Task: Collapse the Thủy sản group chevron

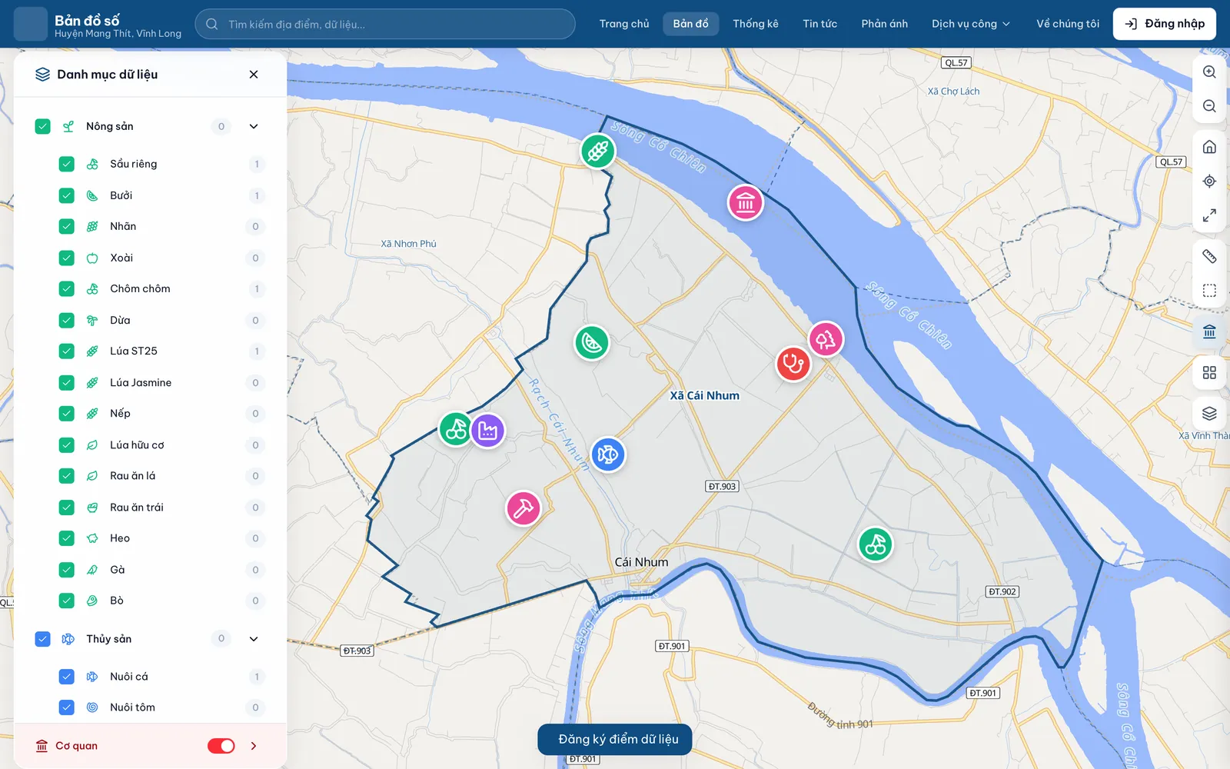Action: pyautogui.click(x=254, y=639)
